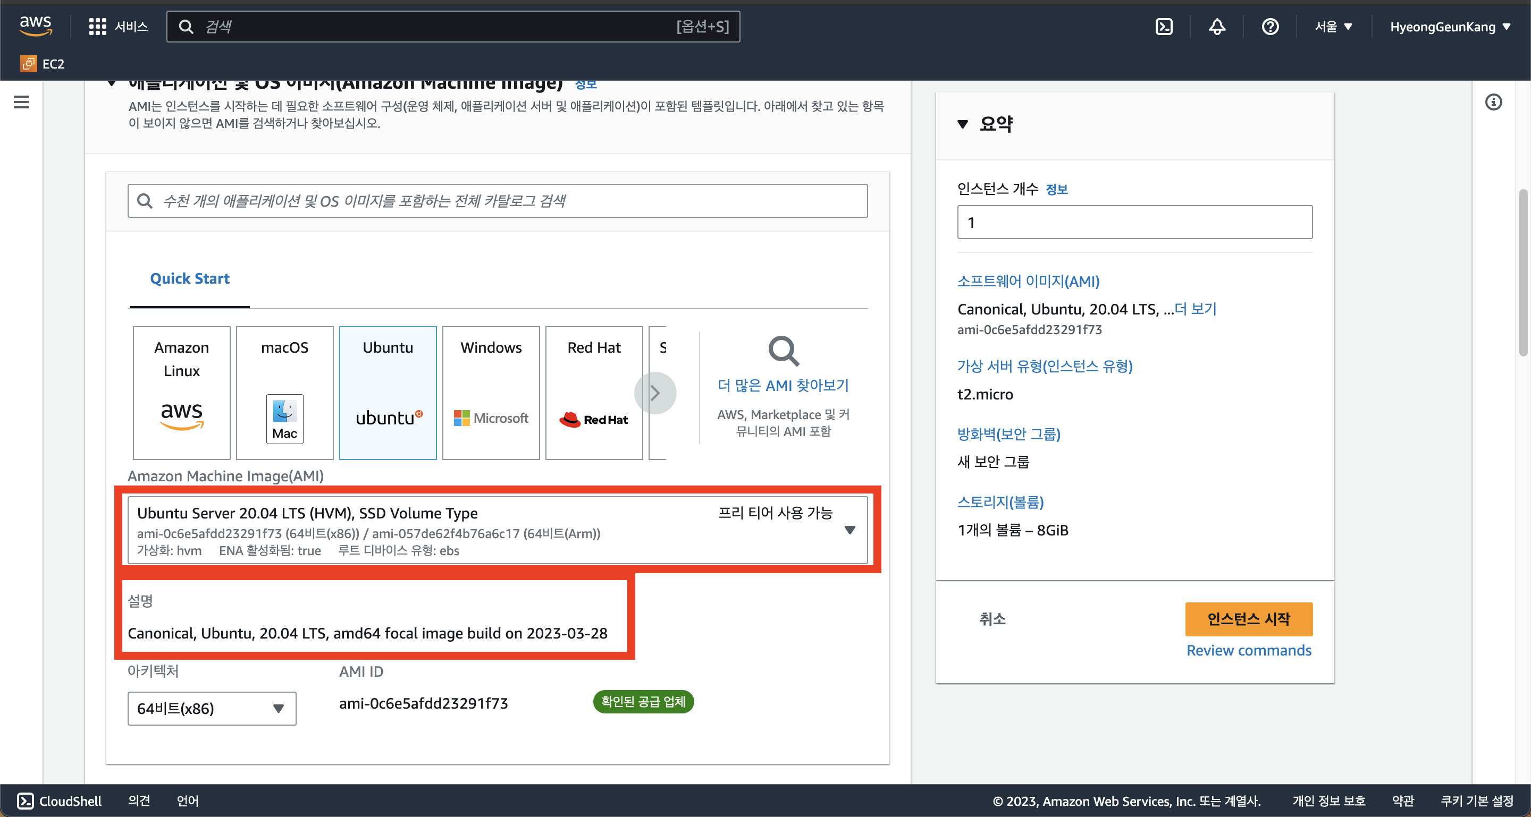
Task: Go to AWS home via logo
Action: tap(35, 25)
